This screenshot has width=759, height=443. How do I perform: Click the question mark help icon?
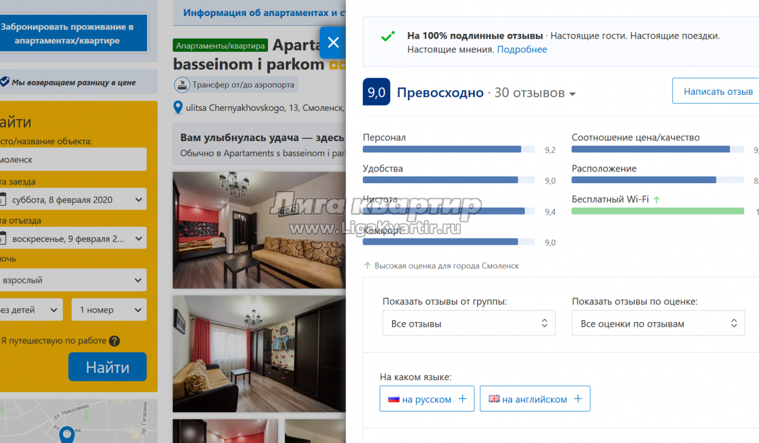click(114, 341)
